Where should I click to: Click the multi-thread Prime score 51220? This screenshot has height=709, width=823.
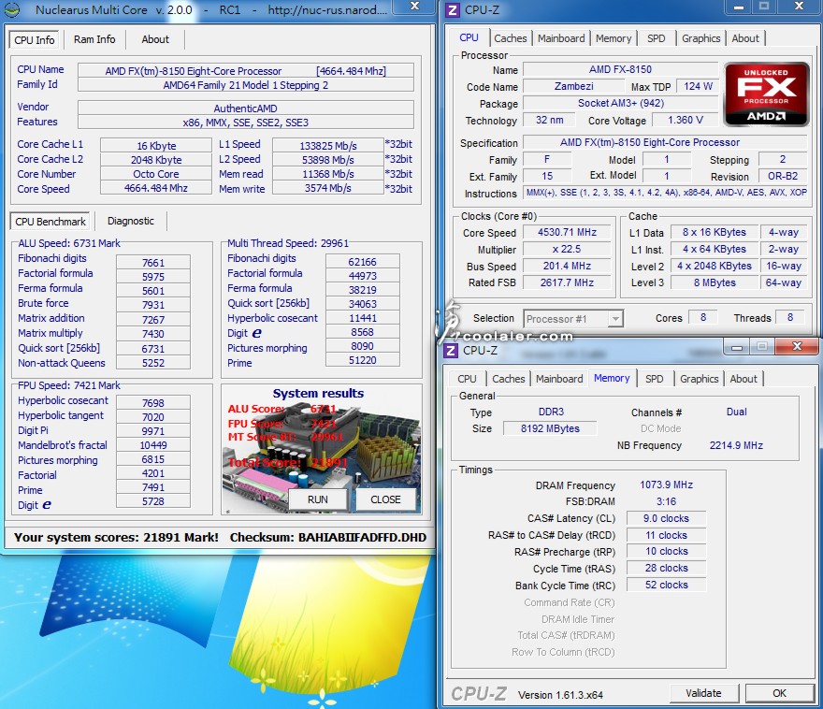pos(363,360)
